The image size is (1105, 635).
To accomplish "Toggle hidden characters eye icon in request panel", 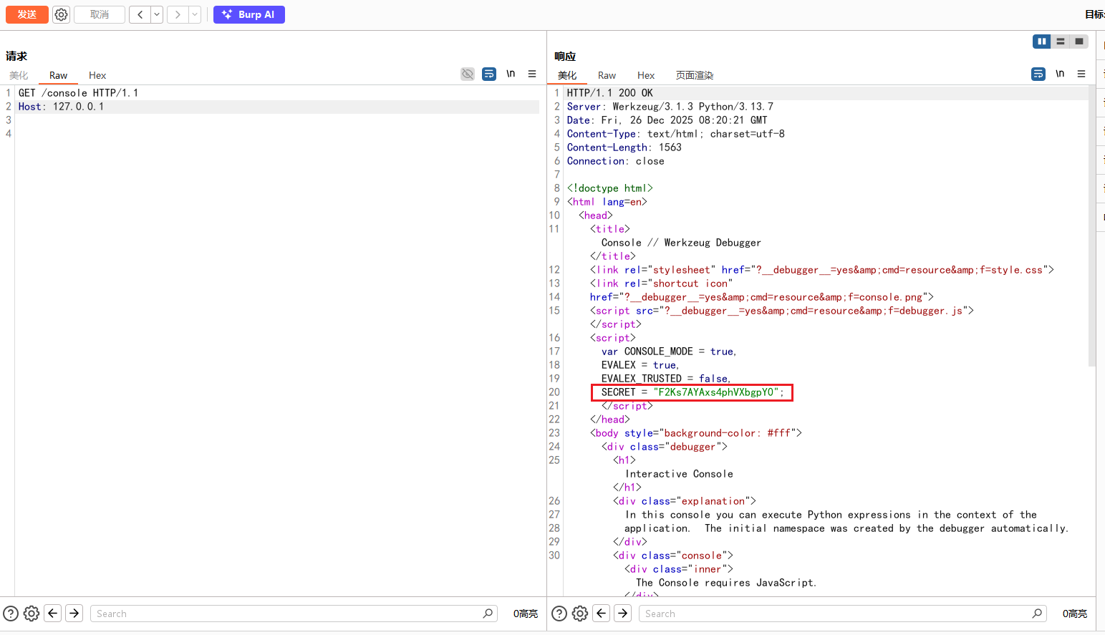I will click(468, 74).
